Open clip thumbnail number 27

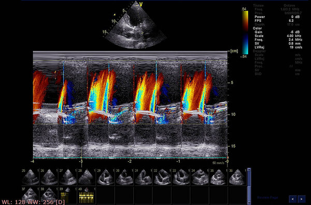pyautogui.click(x=68, y=177)
